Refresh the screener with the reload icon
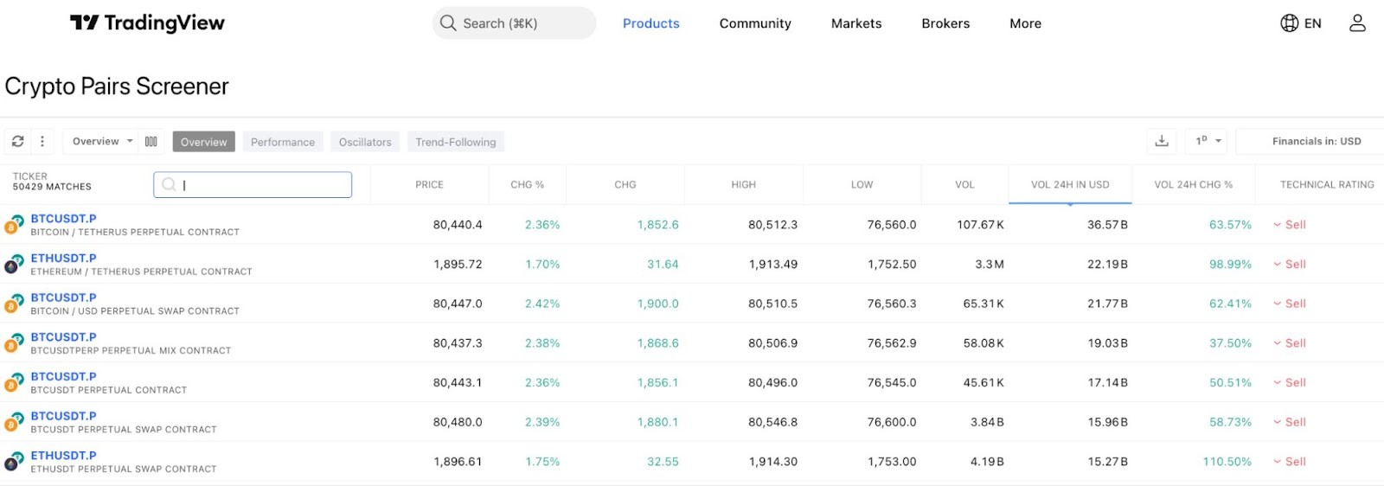The height and width of the screenshot is (486, 1384). click(x=17, y=141)
